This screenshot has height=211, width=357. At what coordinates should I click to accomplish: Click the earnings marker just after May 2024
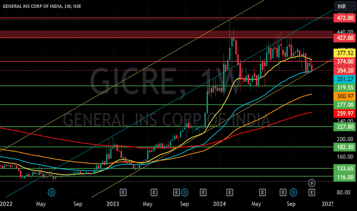click(x=262, y=193)
